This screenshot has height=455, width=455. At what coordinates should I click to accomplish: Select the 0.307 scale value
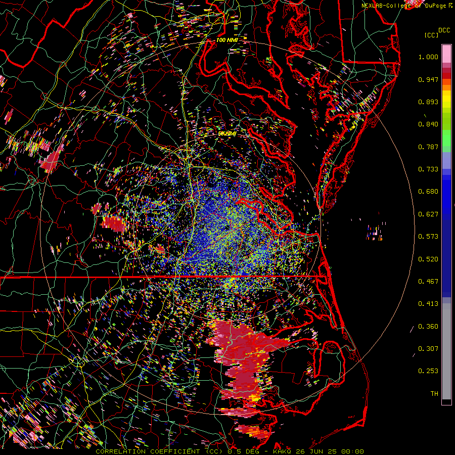(x=428, y=349)
